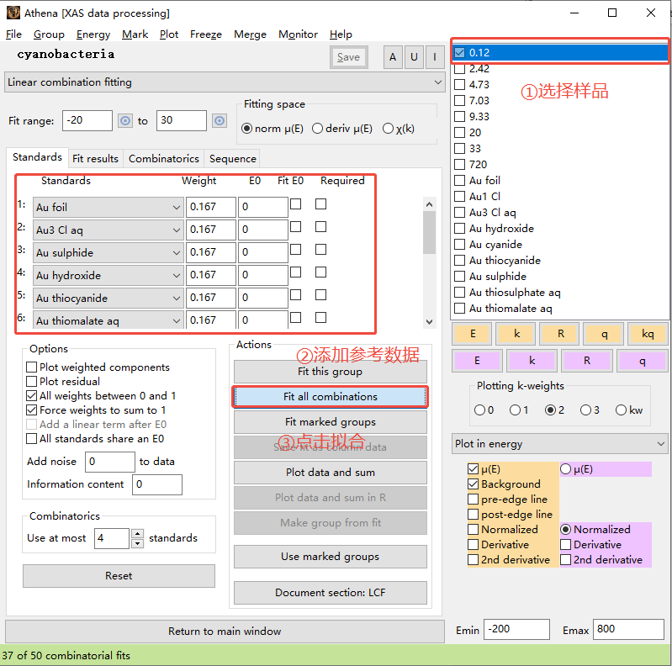Click Plot data and sum button
672x666 pixels.
330,473
